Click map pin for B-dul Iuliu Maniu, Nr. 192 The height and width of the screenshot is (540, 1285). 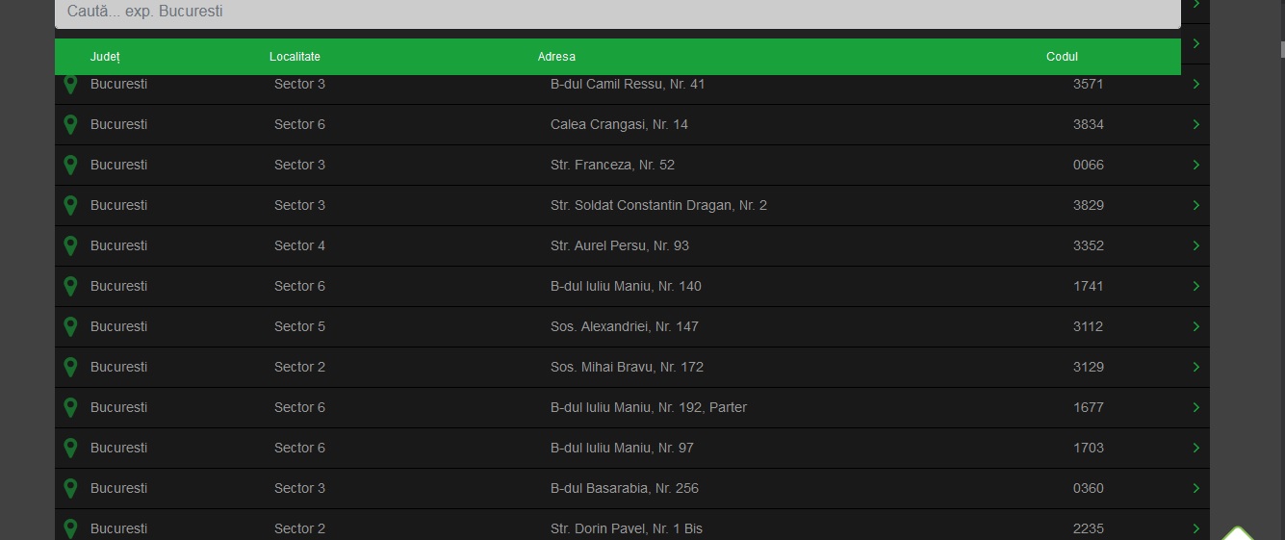70,407
